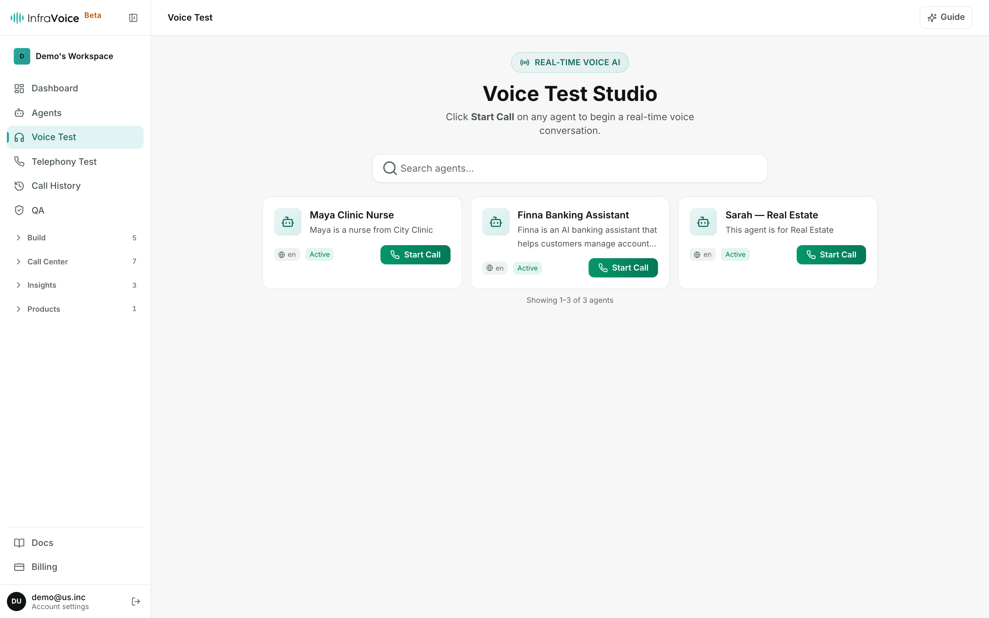The width and height of the screenshot is (989, 618).
Task: Click the logout icon
Action: [136, 602]
